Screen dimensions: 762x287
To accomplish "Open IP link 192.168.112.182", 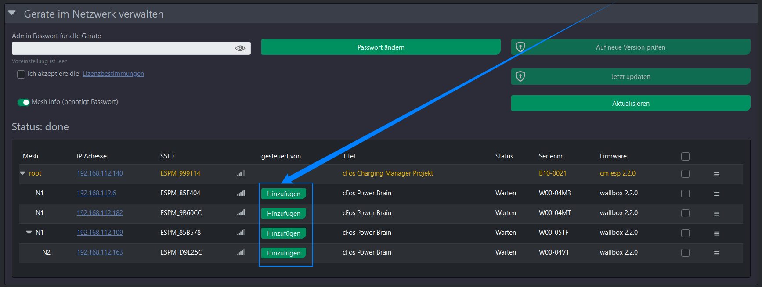I will pyautogui.click(x=100, y=213).
